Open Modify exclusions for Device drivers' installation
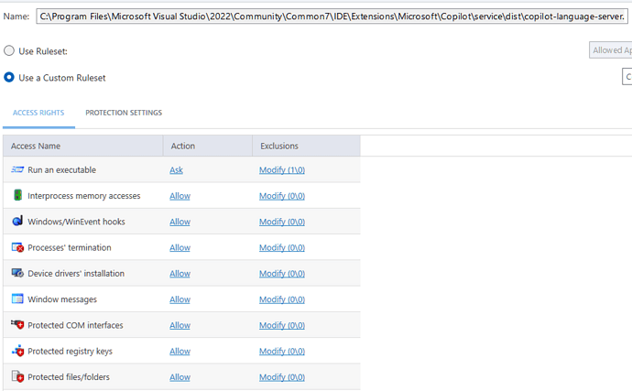 pos(282,273)
